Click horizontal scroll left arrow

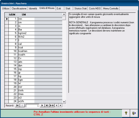(57, 105)
